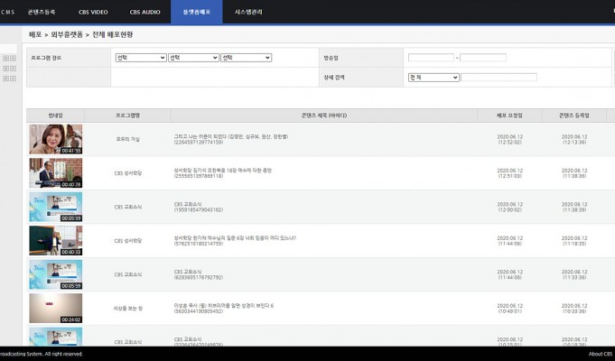Click the title 히브리어를 알면 성경이 보인다 6
The image size is (615, 361).
coord(224,306)
